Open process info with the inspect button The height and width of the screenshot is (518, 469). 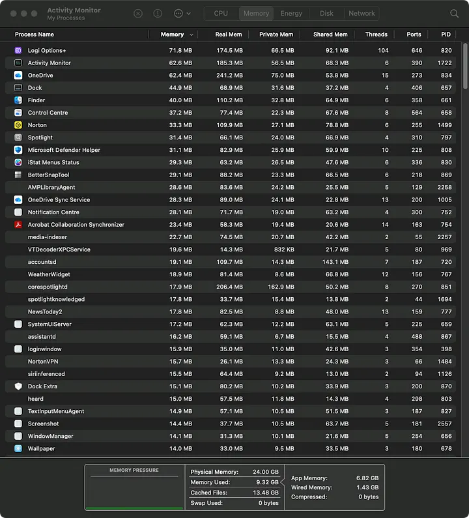click(x=158, y=14)
